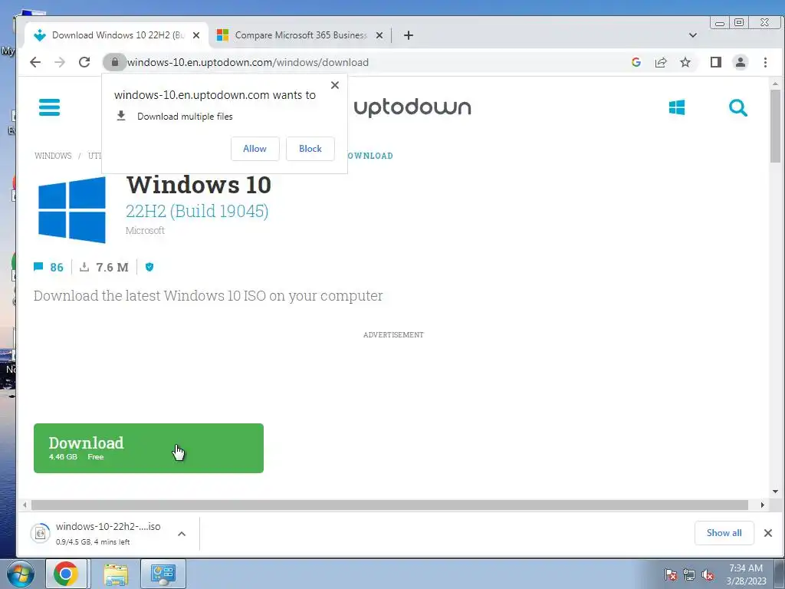785x589 pixels.
Task: Click the lock site information icon
Action: pos(115,62)
